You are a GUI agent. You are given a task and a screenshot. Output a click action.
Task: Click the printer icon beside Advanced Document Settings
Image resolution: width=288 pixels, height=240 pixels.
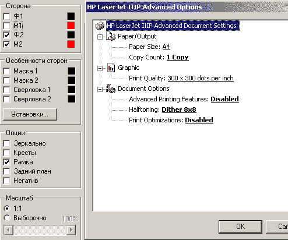(100, 26)
